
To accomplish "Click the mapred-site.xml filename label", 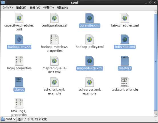I will pos(90,68).
